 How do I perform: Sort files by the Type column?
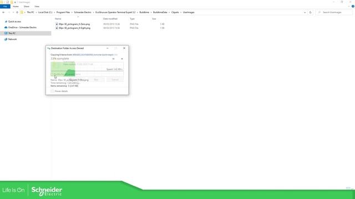(x=132, y=19)
